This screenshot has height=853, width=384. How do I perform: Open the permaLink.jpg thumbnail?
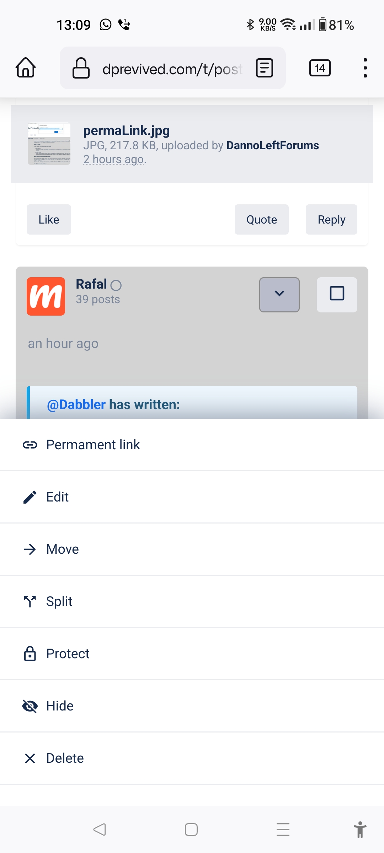(49, 144)
